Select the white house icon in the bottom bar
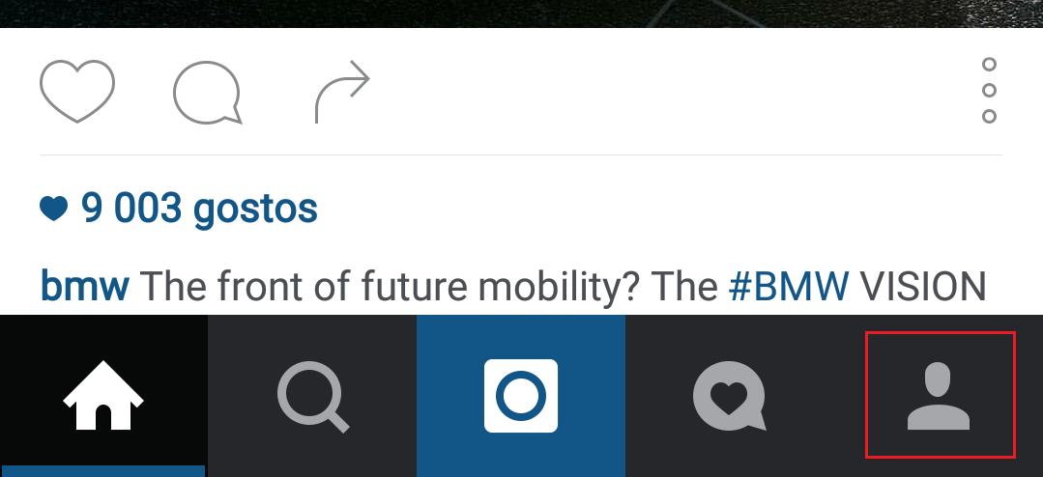The width and height of the screenshot is (1043, 477). point(103,395)
